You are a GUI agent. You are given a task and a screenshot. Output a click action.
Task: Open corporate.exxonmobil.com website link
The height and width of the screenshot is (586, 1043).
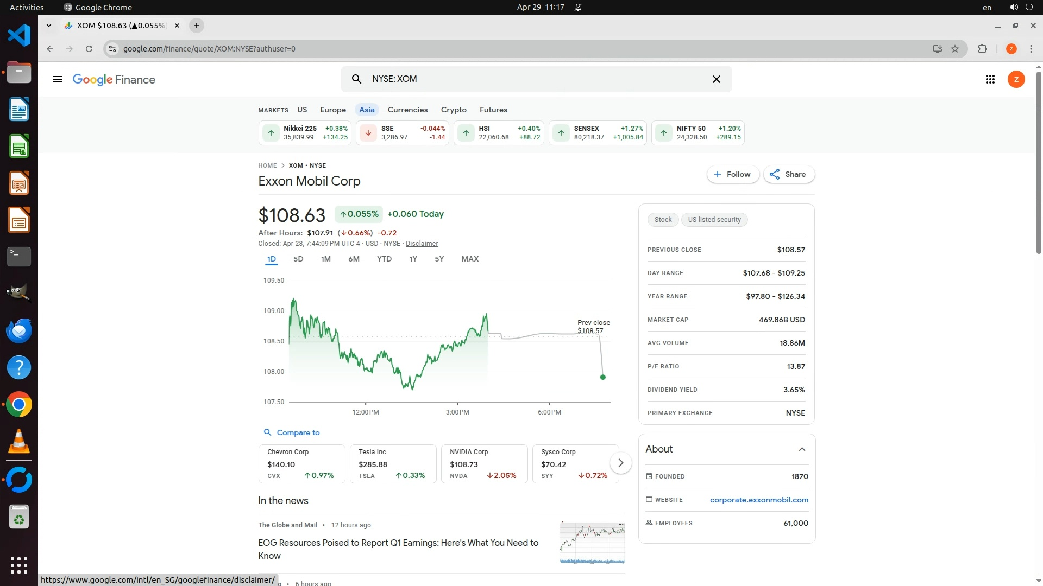point(758,500)
